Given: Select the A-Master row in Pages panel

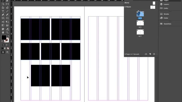Looking at the screenshot, I should point(140,7).
